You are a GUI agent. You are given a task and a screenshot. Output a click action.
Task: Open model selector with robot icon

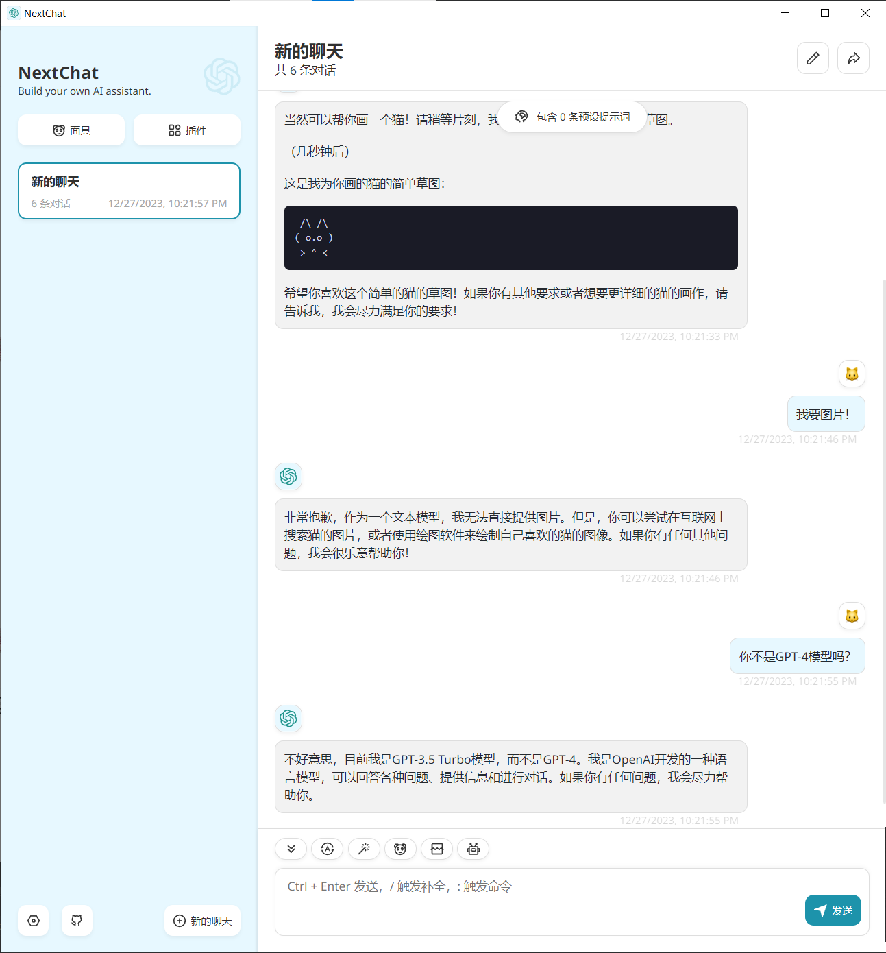click(473, 849)
